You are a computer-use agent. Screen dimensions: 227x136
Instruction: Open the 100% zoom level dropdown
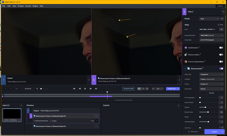(x=159, y=89)
